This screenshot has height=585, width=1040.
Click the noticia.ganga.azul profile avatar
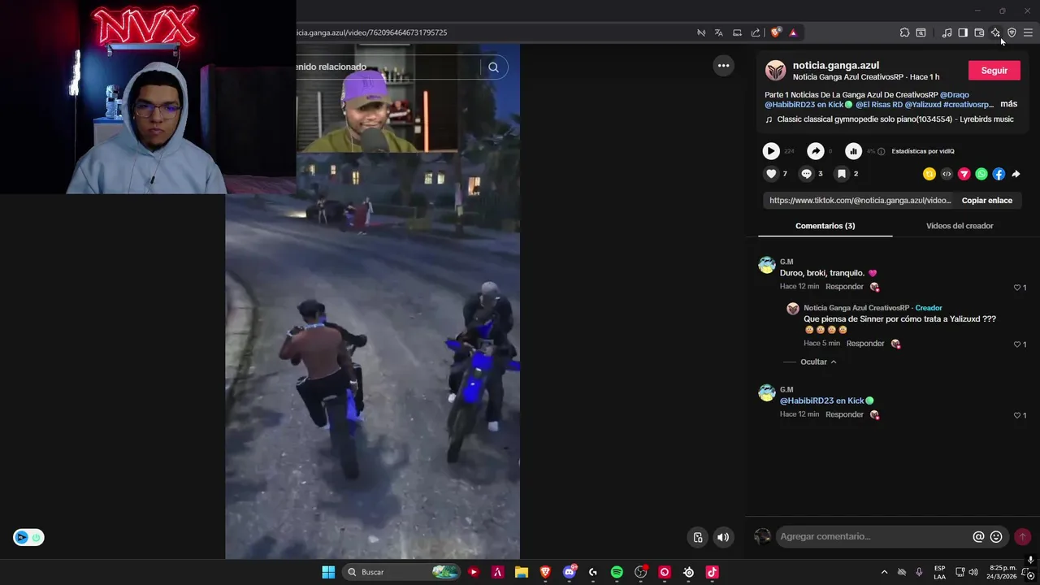[x=776, y=71]
